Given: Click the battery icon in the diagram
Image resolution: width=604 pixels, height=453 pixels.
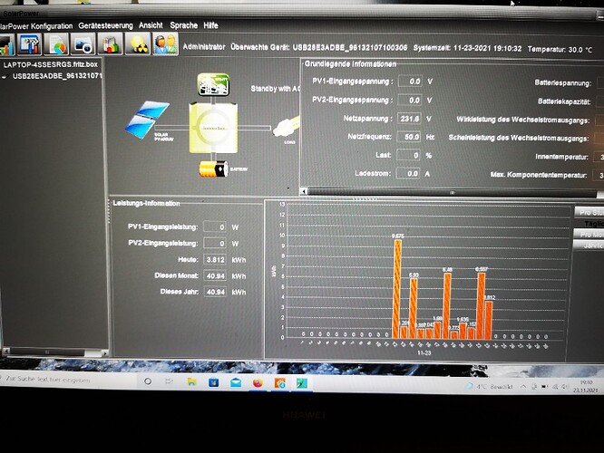Looking at the screenshot, I should click(214, 169).
